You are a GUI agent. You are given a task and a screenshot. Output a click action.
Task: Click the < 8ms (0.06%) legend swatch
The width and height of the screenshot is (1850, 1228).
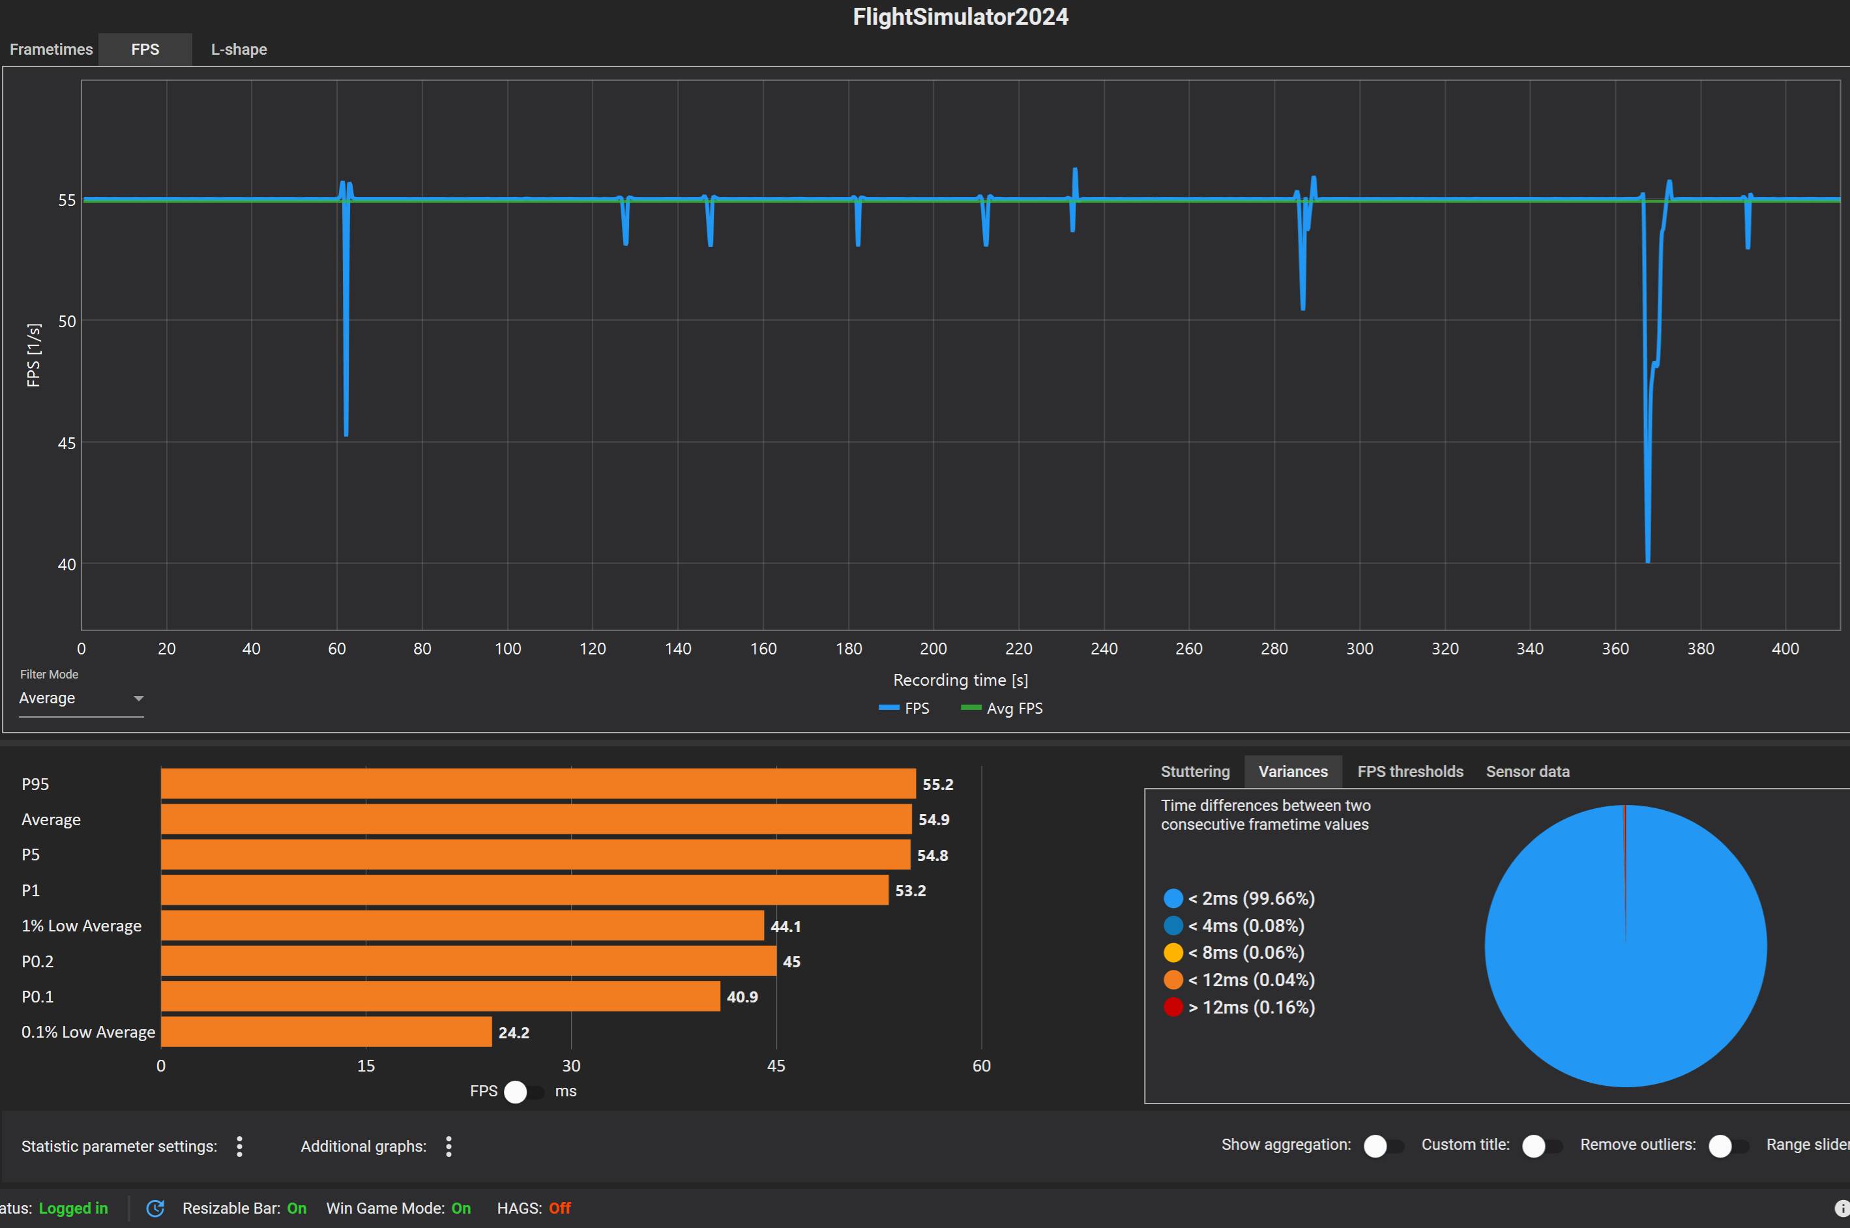(x=1173, y=952)
